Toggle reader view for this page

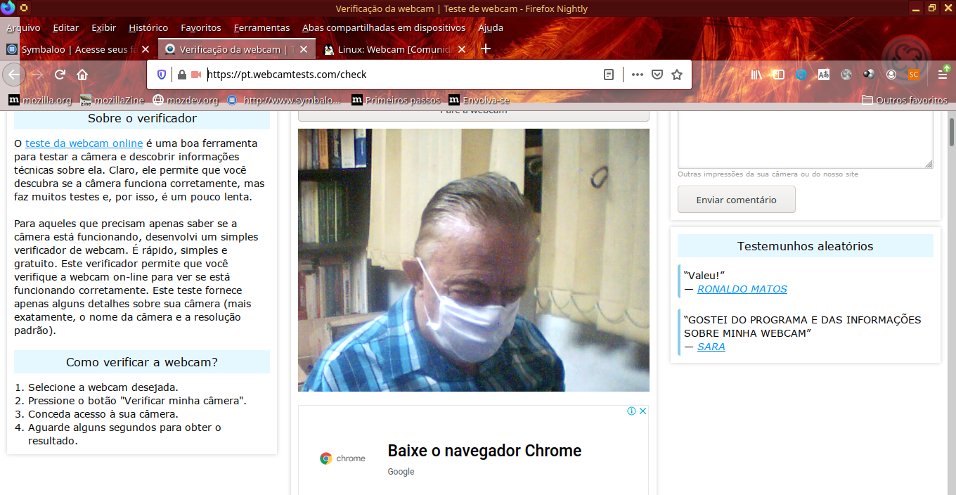coord(609,75)
